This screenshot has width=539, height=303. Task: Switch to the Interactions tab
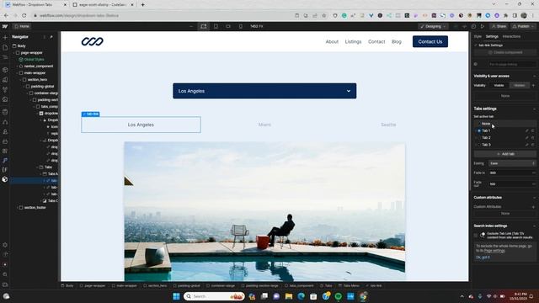(511, 36)
